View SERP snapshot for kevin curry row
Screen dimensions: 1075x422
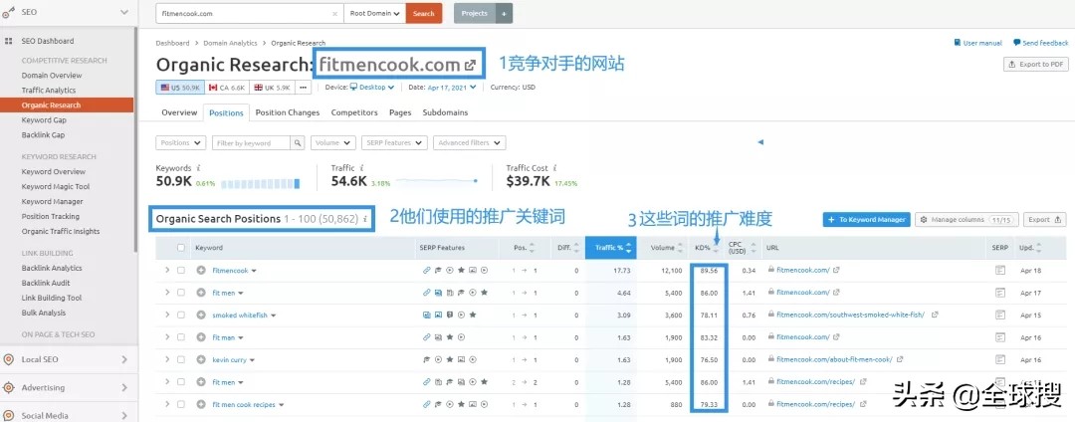point(1000,359)
